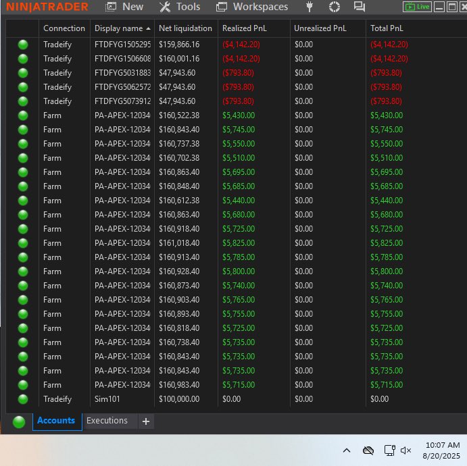Open the New menu
The width and height of the screenshot is (467, 466).
(x=124, y=7)
